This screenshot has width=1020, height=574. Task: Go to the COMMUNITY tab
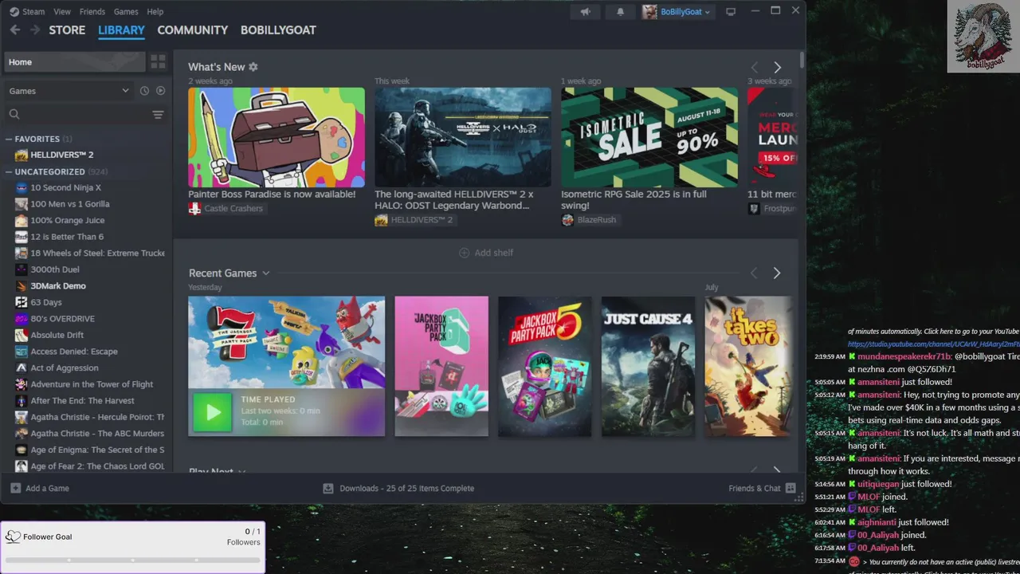tap(192, 30)
